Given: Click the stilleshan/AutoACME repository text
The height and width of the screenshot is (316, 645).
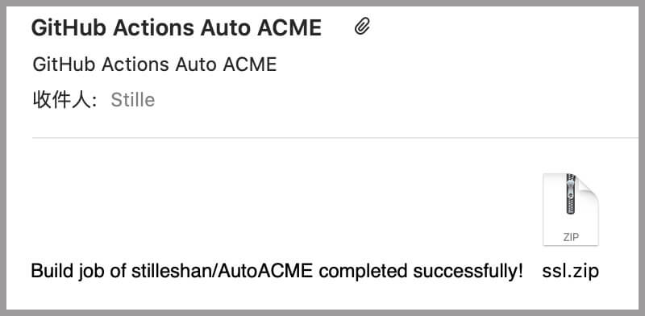Looking at the screenshot, I should click(223, 272).
